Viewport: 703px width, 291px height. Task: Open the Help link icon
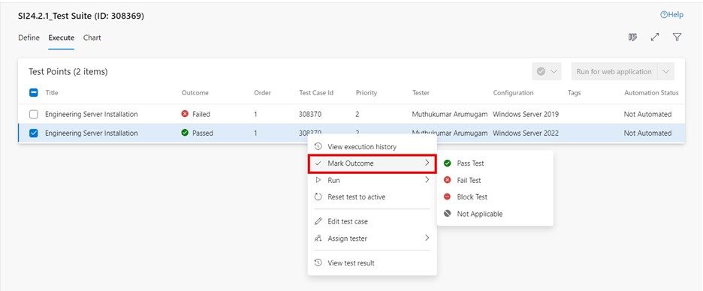(664, 15)
